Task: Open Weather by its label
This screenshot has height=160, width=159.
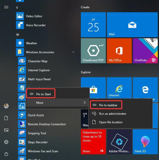Action: [x=31, y=43]
